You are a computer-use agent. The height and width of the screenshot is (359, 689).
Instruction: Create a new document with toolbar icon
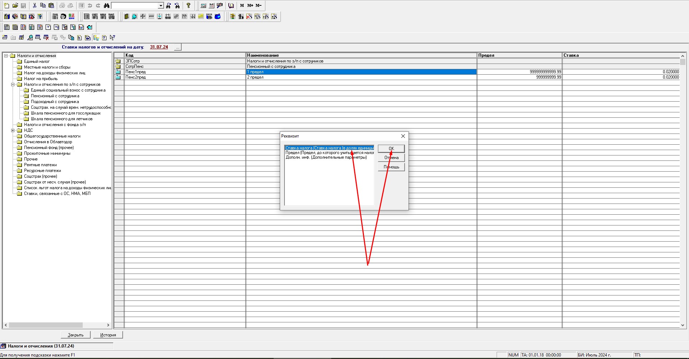coord(6,5)
